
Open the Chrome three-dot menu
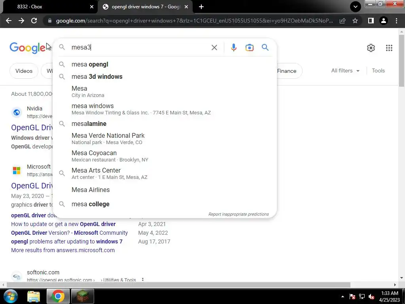[396, 21]
